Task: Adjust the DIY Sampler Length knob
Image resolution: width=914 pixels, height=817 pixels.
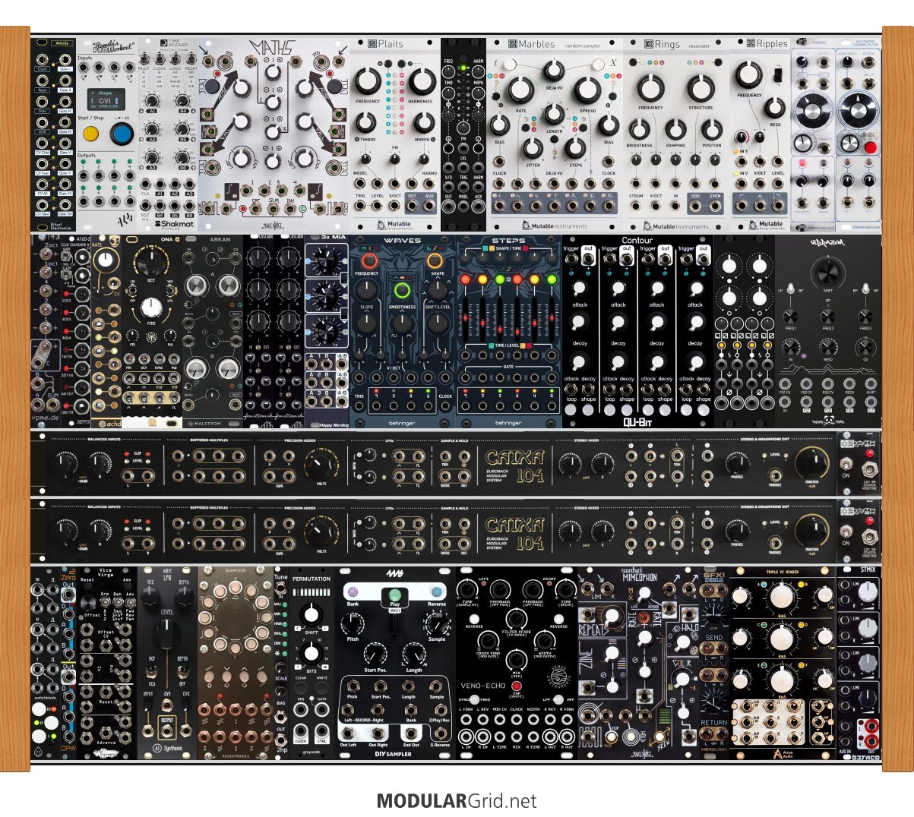Action: click(x=414, y=653)
